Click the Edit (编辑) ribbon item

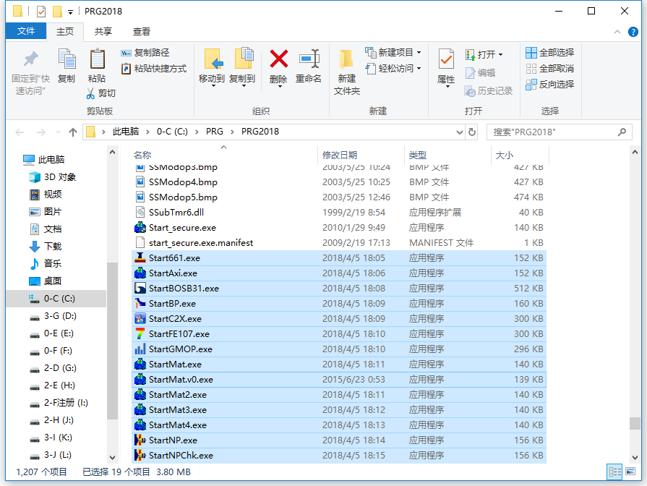coord(480,73)
